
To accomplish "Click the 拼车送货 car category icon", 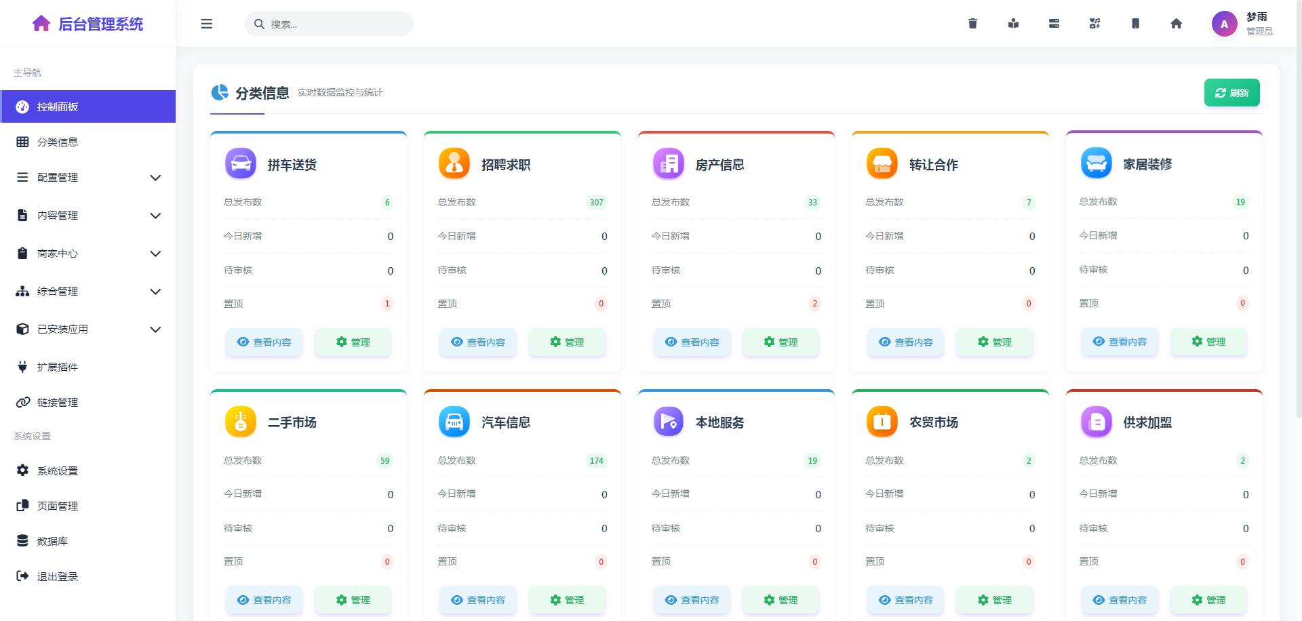I will (241, 164).
